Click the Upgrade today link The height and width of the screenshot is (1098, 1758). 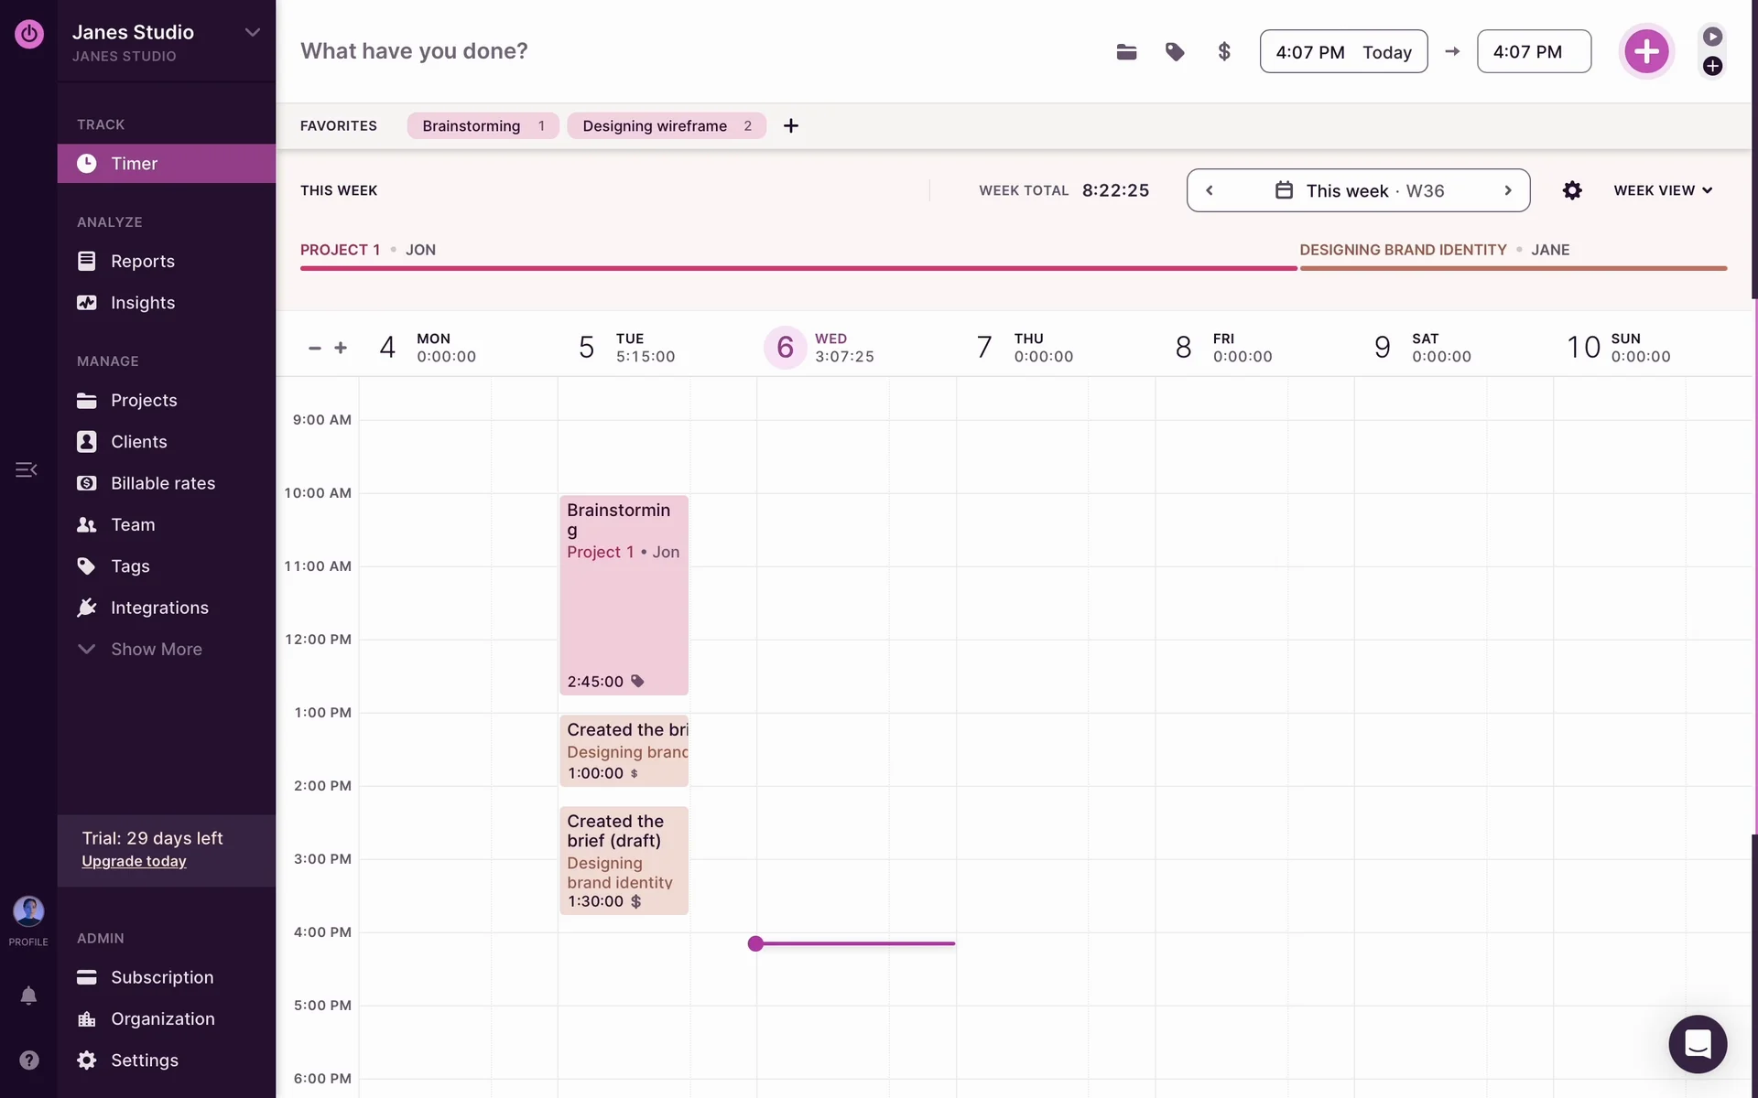pyautogui.click(x=134, y=861)
